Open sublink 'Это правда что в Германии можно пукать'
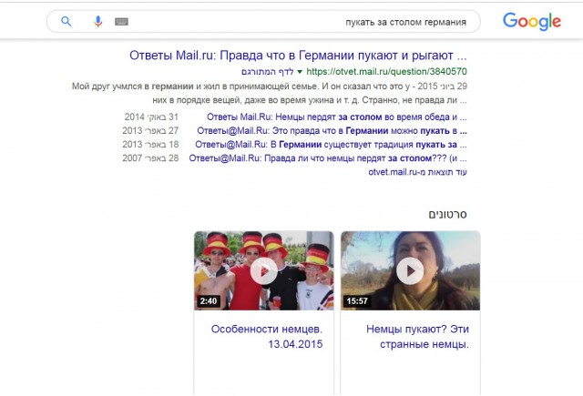This screenshot has width=583, height=396. point(332,131)
